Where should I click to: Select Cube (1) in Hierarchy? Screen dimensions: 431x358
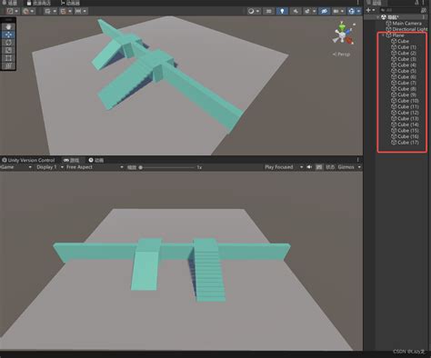[x=406, y=47]
